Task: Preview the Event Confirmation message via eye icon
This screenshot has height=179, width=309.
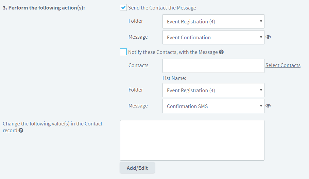Action: (x=268, y=37)
